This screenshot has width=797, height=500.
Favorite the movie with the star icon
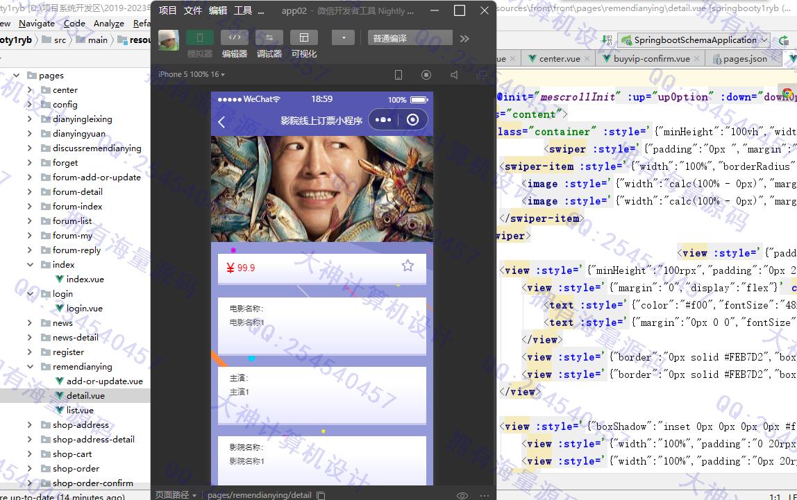[x=408, y=266]
